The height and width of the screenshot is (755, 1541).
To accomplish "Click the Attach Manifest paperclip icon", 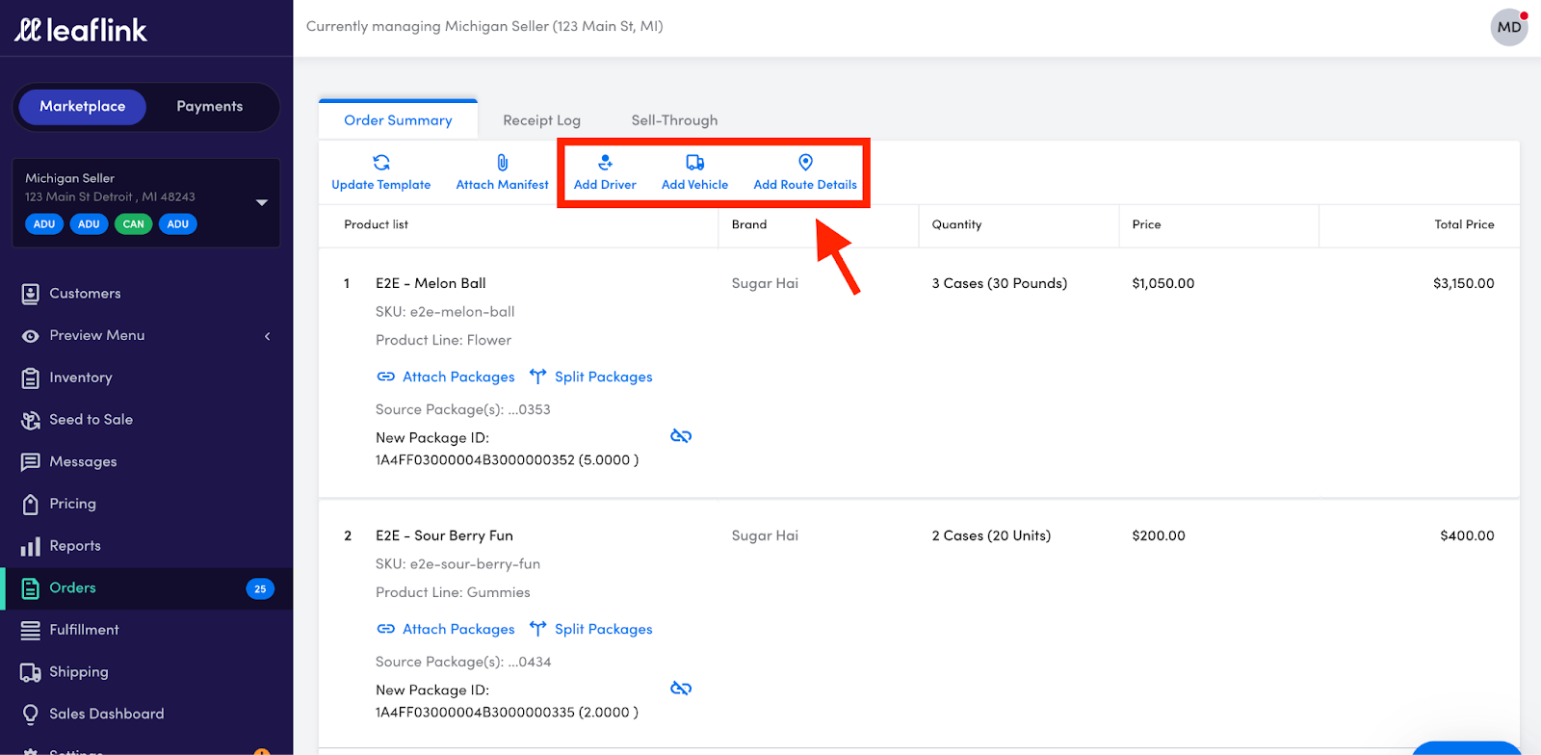I will tap(503, 162).
